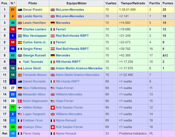175x137 pixels.
Task: Click the Puntos column header
Action: (168, 3)
